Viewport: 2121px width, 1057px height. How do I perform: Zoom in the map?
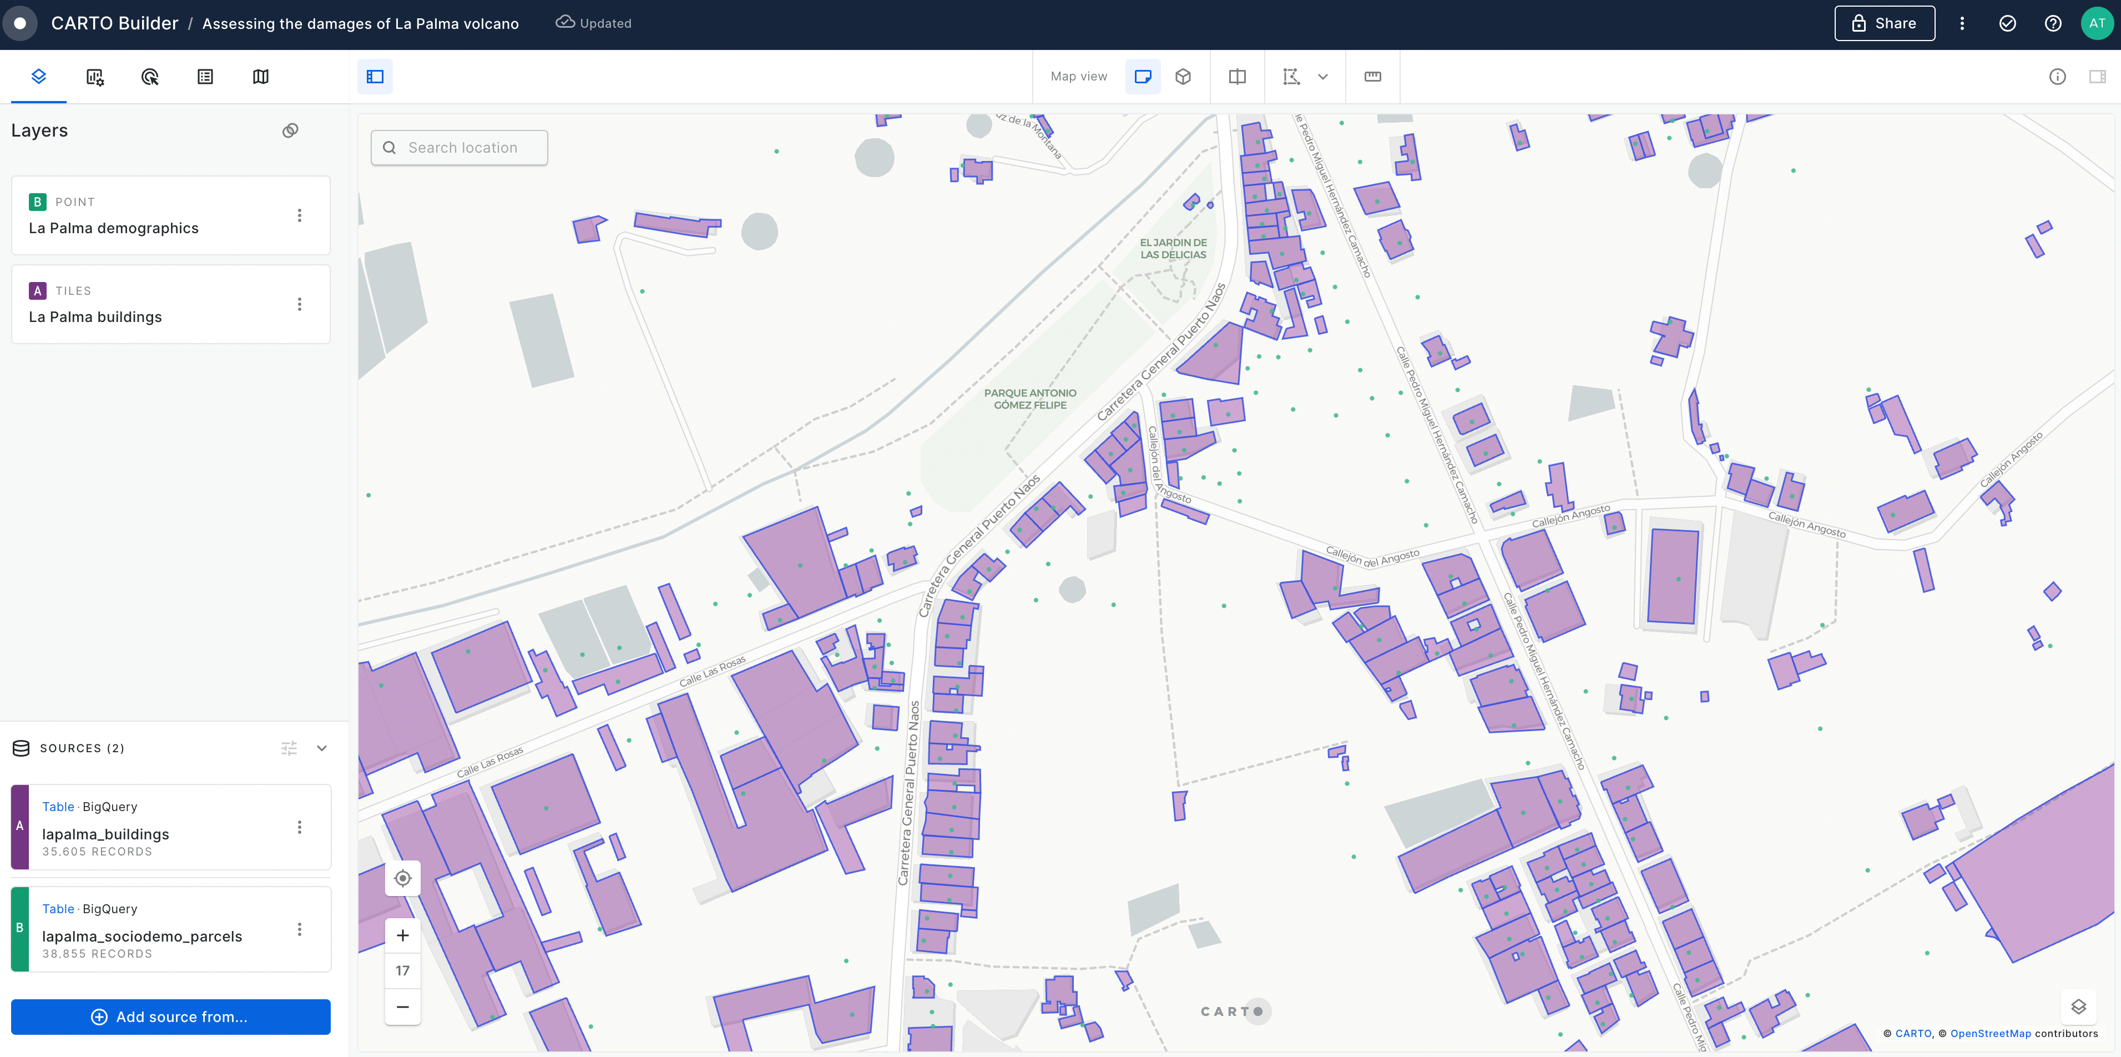click(x=403, y=935)
